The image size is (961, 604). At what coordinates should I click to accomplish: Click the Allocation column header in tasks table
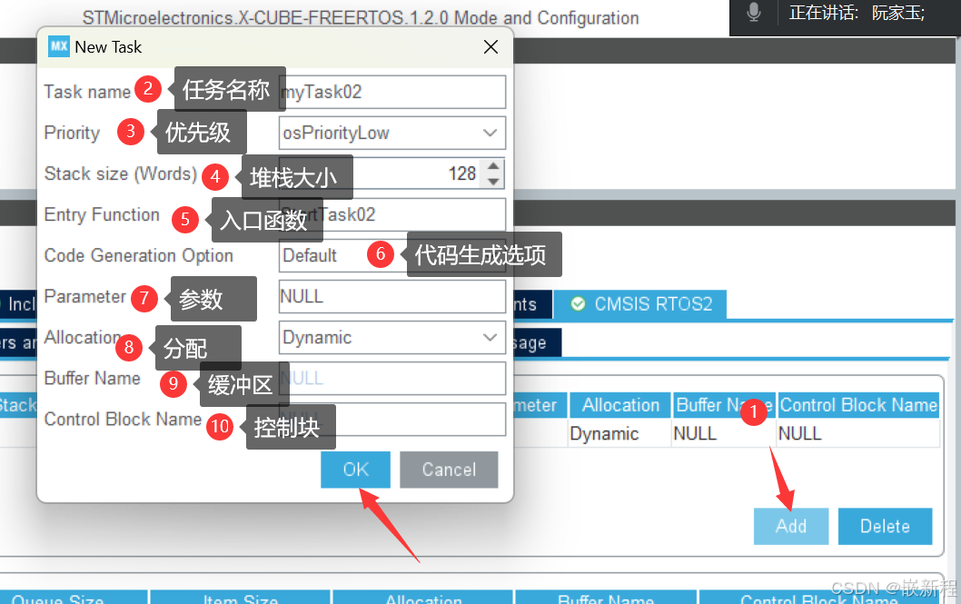[x=620, y=405]
